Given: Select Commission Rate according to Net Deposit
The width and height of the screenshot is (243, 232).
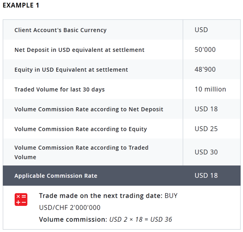Looking at the screenshot, I should 89,109.
